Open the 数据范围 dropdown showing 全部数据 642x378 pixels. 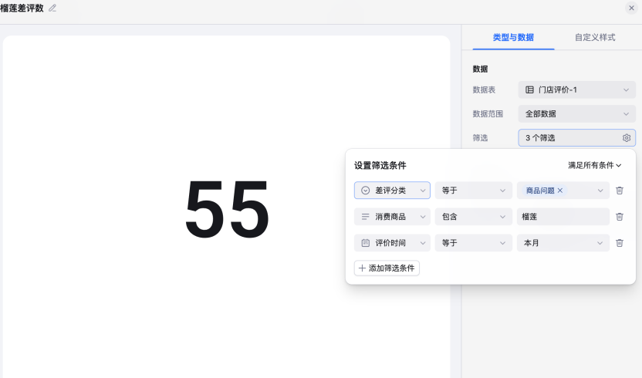576,114
